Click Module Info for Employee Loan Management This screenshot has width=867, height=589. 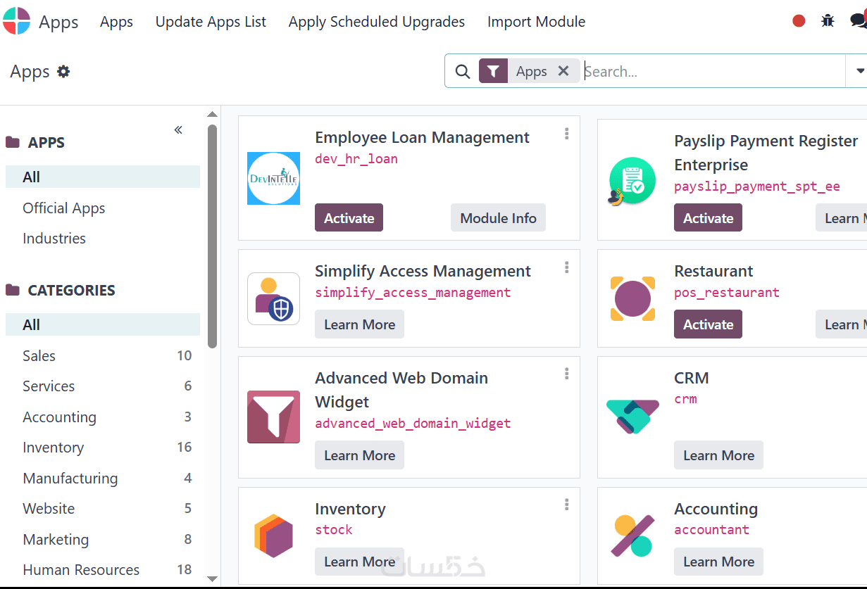pyautogui.click(x=498, y=218)
